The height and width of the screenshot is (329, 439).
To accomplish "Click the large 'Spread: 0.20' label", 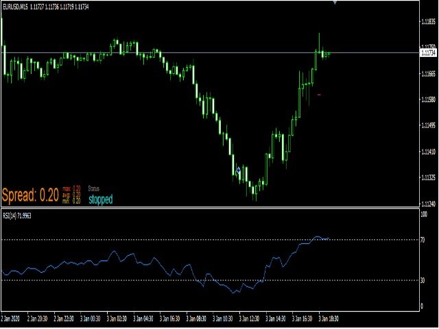I will tap(30, 195).
